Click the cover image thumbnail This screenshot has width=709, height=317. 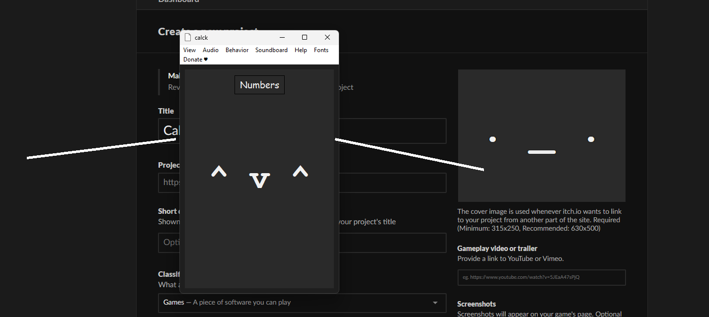tap(542, 135)
